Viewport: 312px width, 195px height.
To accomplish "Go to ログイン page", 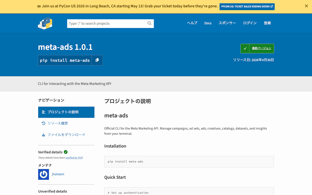I will pos(250,23).
